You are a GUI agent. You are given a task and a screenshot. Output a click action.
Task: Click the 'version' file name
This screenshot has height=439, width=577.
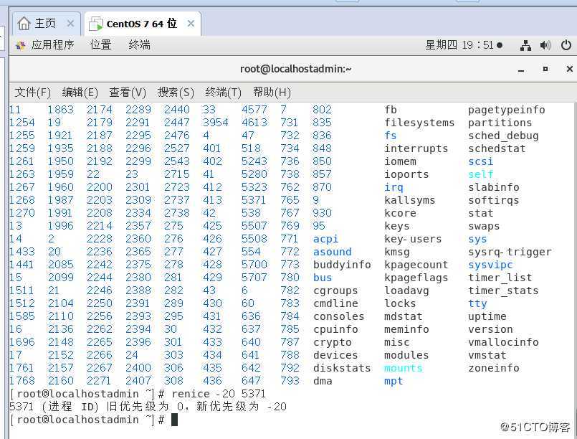click(x=490, y=329)
